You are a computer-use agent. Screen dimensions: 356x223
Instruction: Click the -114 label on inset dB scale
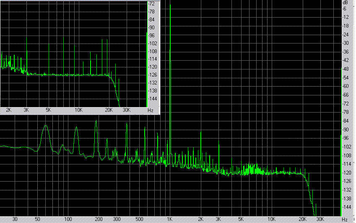[x=153, y=59]
